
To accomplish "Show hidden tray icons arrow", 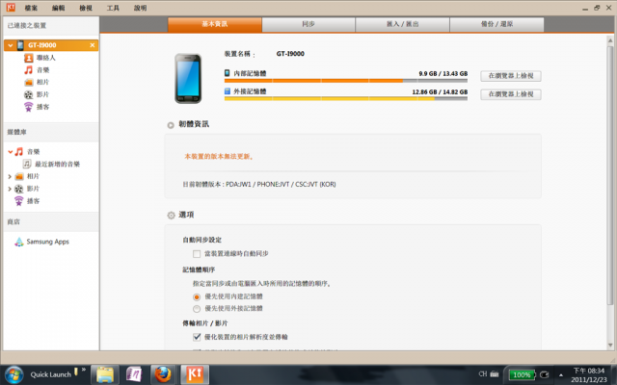I will (561, 375).
